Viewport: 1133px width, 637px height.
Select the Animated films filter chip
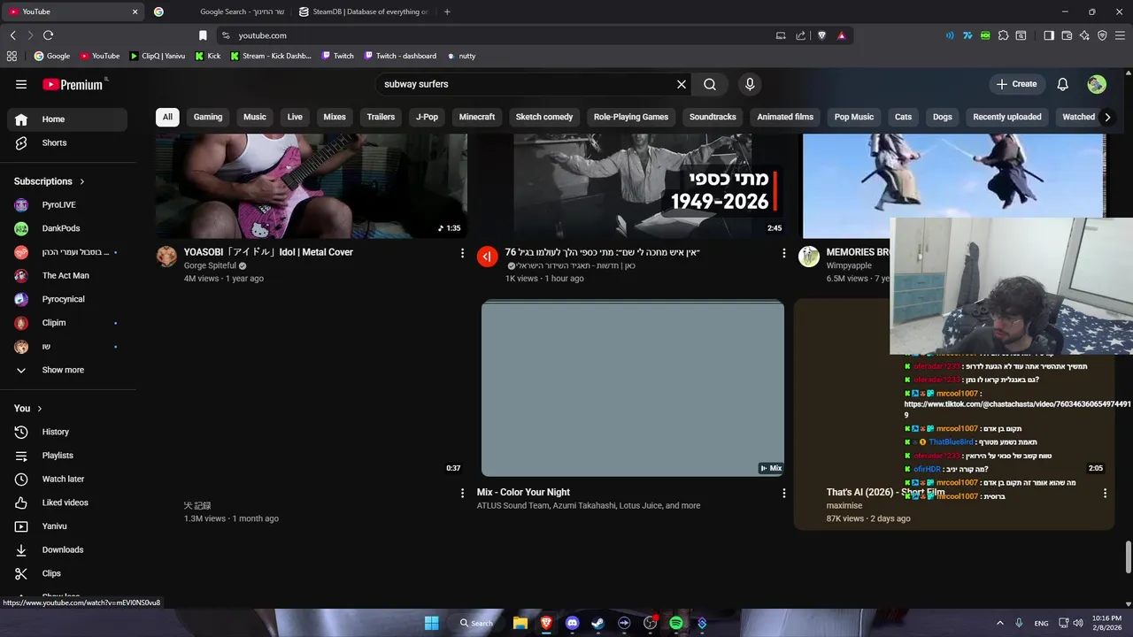point(785,117)
